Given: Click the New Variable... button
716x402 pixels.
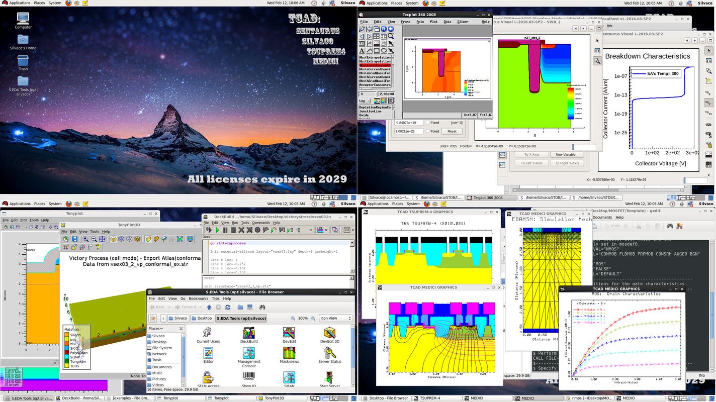Looking at the screenshot, I should click(567, 155).
